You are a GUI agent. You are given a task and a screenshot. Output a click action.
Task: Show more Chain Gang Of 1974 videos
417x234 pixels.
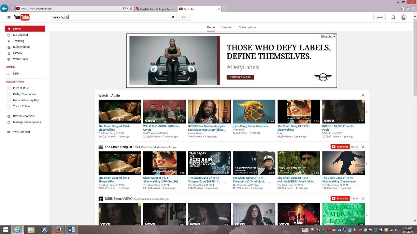[x=366, y=164]
